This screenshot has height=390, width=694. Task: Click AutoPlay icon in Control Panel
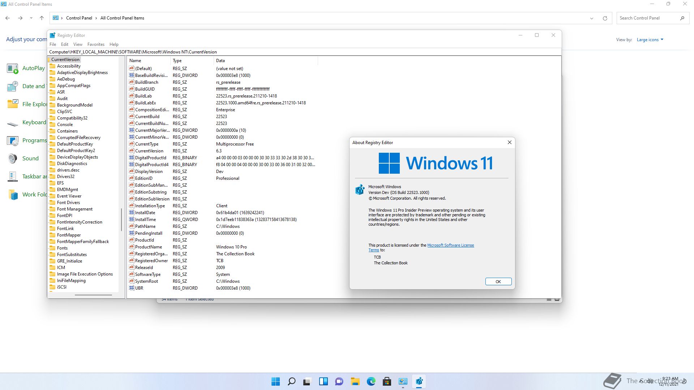(x=13, y=68)
